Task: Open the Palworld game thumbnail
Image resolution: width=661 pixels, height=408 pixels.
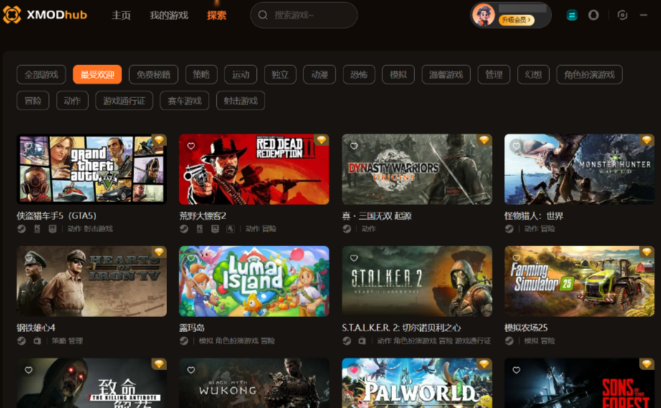Action: [x=417, y=383]
